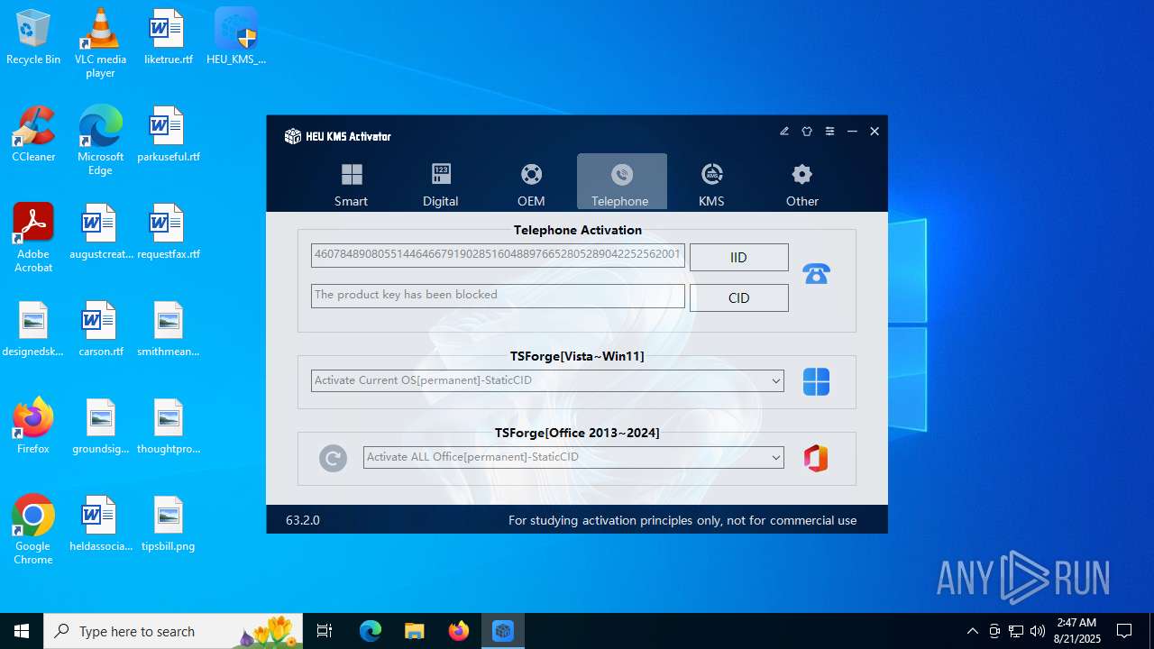1154x649 pixels.
Task: Select the Google Chrome desktop shortcut
Action: click(33, 530)
